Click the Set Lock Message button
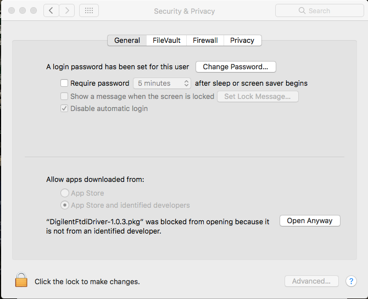 tap(258, 97)
